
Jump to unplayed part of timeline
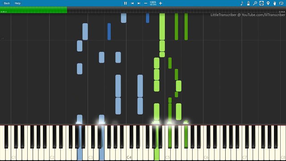176,10
